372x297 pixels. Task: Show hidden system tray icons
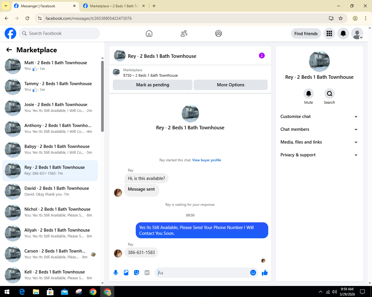(x=321, y=291)
